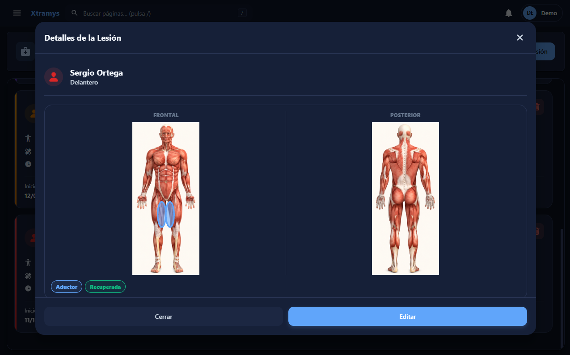Image resolution: width=570 pixels, height=355 pixels.
Task: Click Sergio Ortega's red avatar icon
Action: tap(54, 77)
